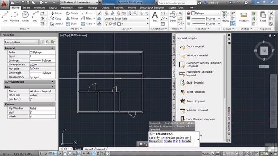Click the Move tool
Screen dimensions: 278x156
[56, 13]
